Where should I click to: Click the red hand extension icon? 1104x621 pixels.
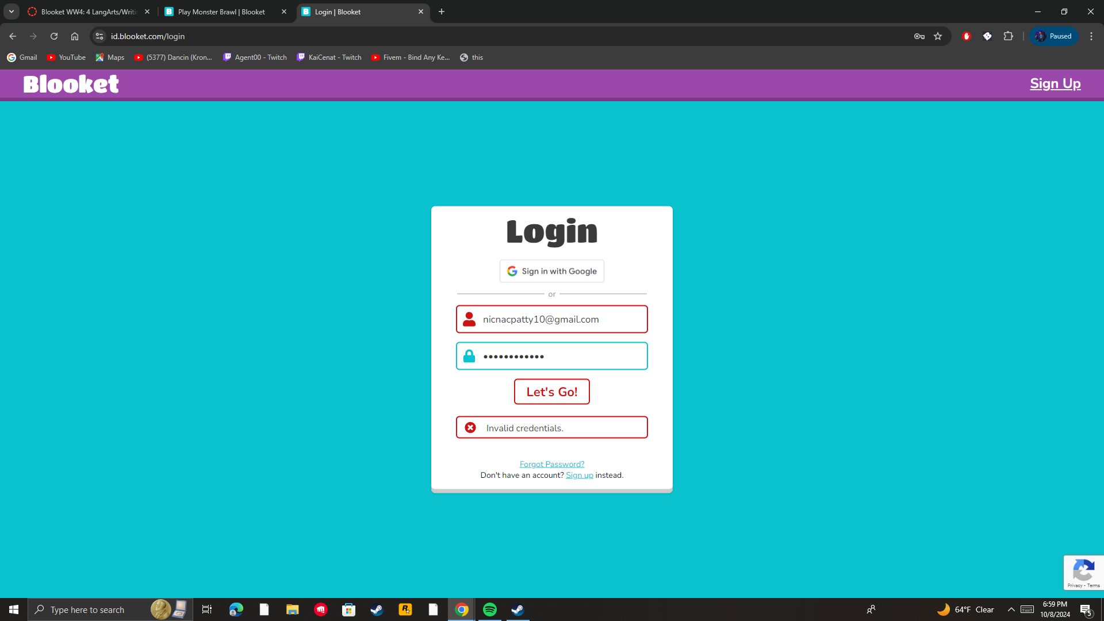tap(967, 36)
